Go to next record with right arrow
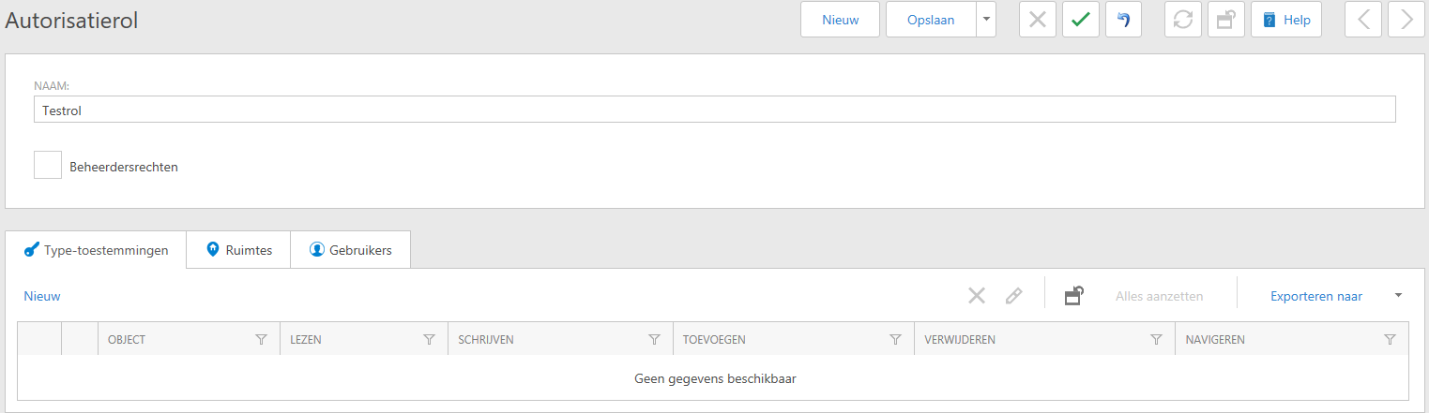1429x413 pixels. pyautogui.click(x=1406, y=20)
